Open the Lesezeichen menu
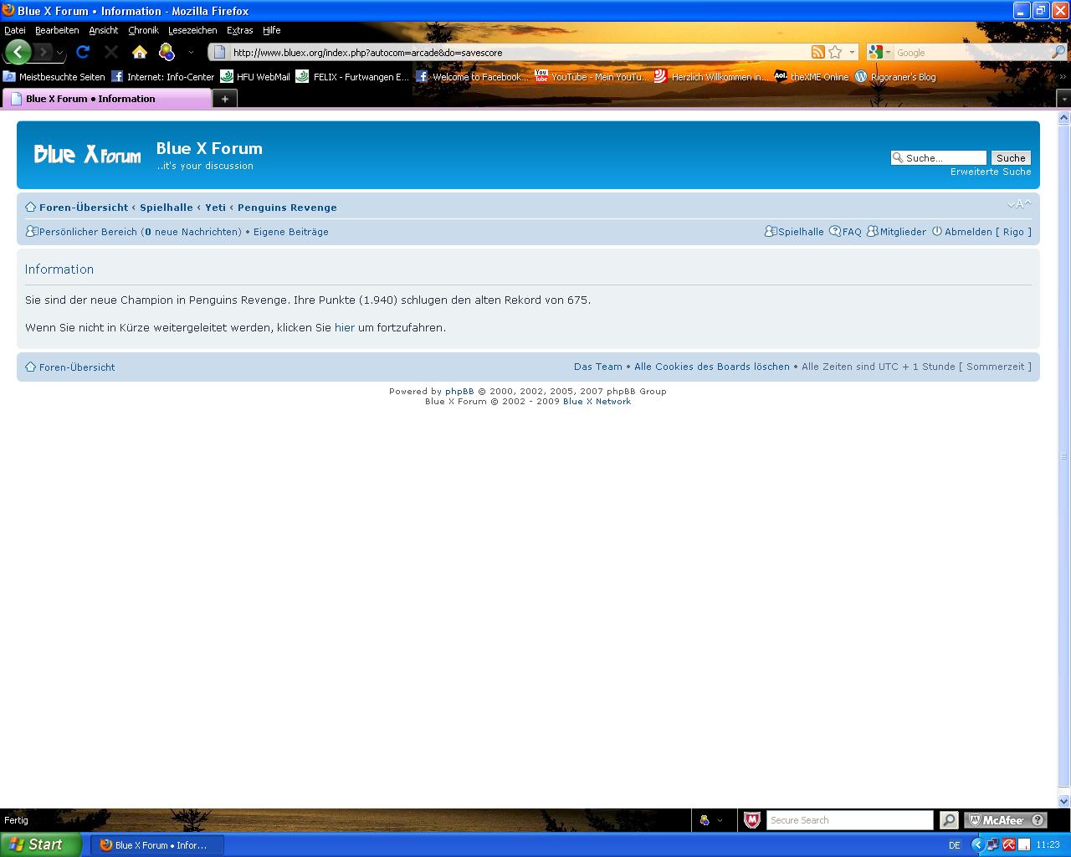 coord(192,30)
